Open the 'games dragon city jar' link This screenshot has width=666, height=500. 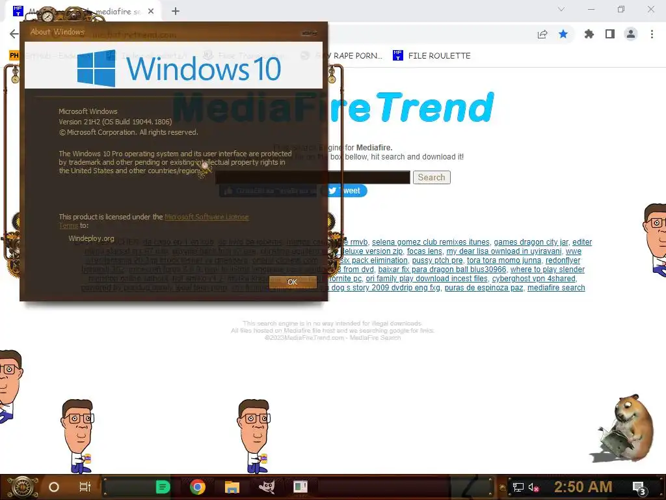click(531, 242)
